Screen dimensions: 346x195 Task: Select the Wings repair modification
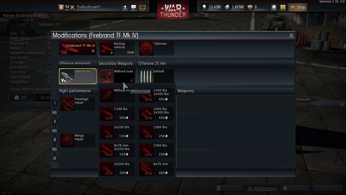pos(78,140)
